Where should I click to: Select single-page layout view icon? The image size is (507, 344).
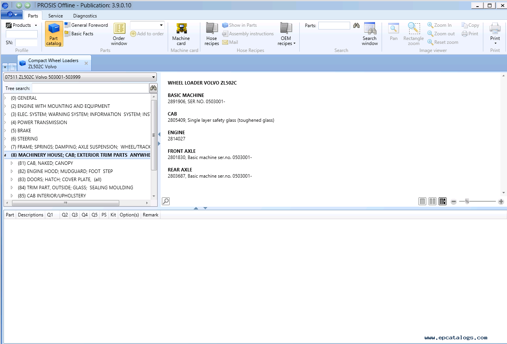point(422,201)
